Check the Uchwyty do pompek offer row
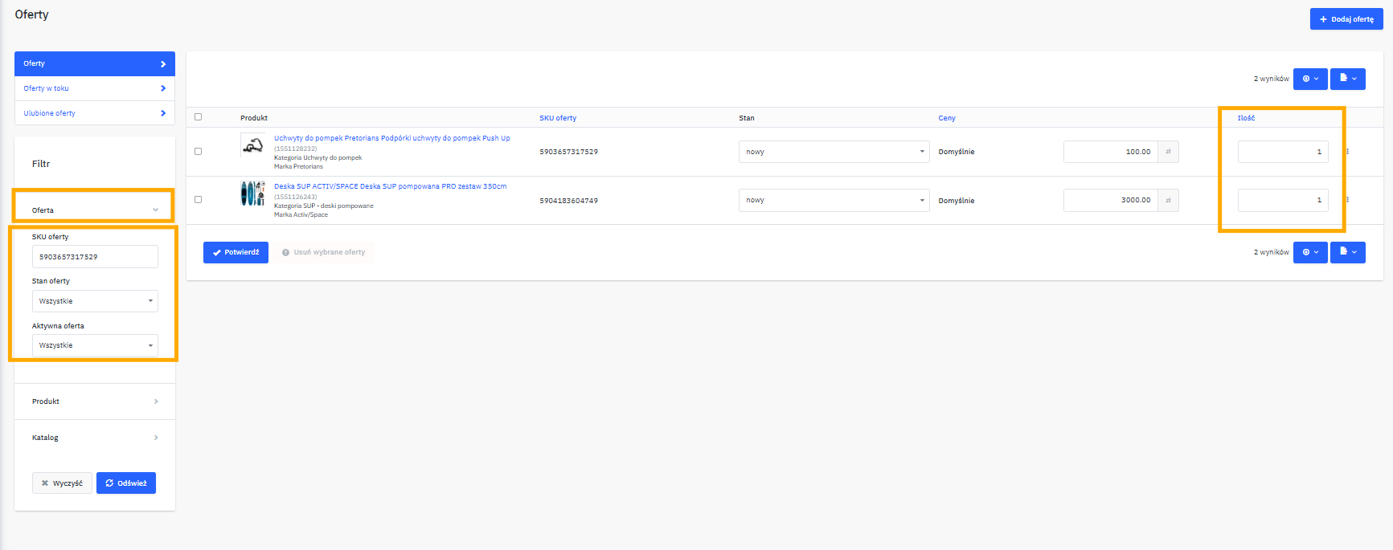 [x=198, y=152]
